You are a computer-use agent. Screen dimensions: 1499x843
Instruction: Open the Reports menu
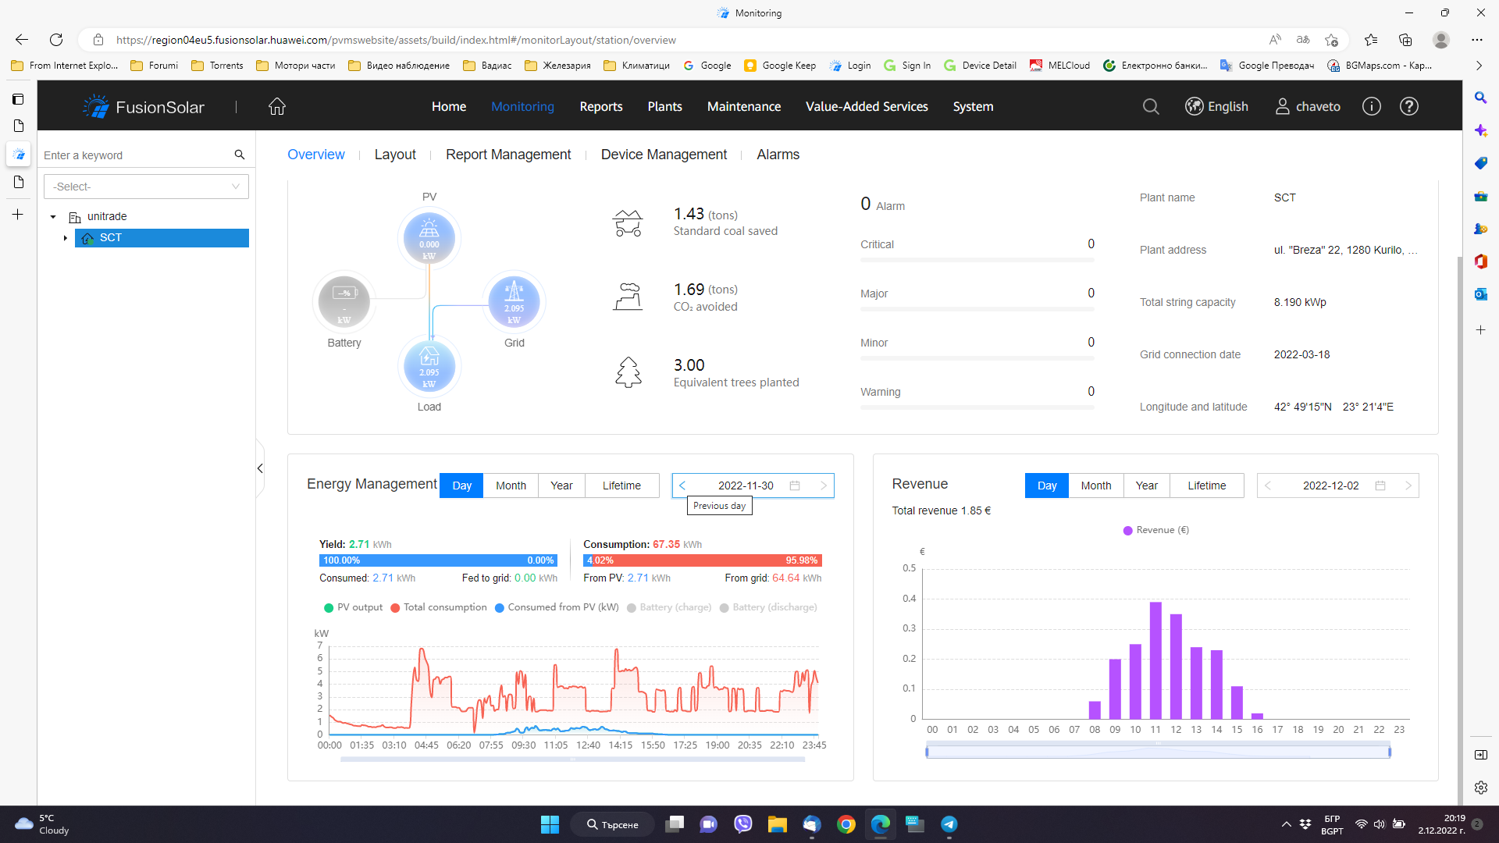pyautogui.click(x=600, y=107)
